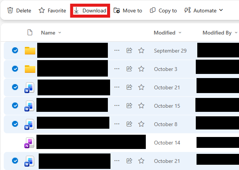This screenshot has width=239, height=170.
Task: Click the Word icon in October 8 row
Action: (29, 124)
